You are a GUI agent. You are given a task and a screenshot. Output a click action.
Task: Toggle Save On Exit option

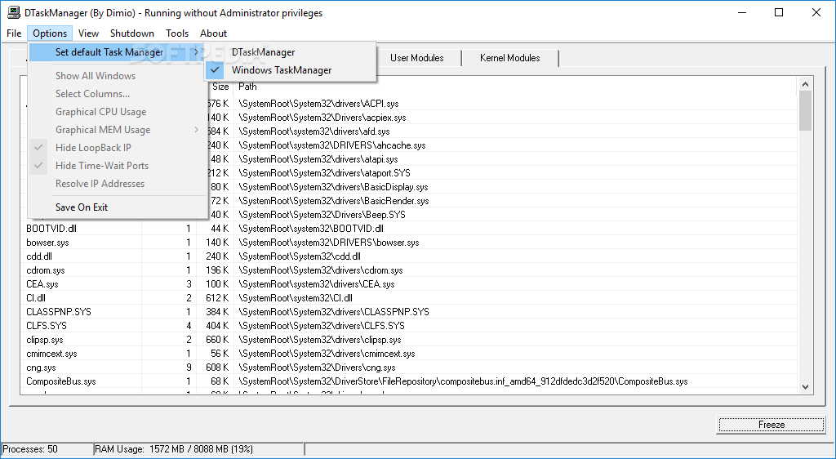pos(118,207)
